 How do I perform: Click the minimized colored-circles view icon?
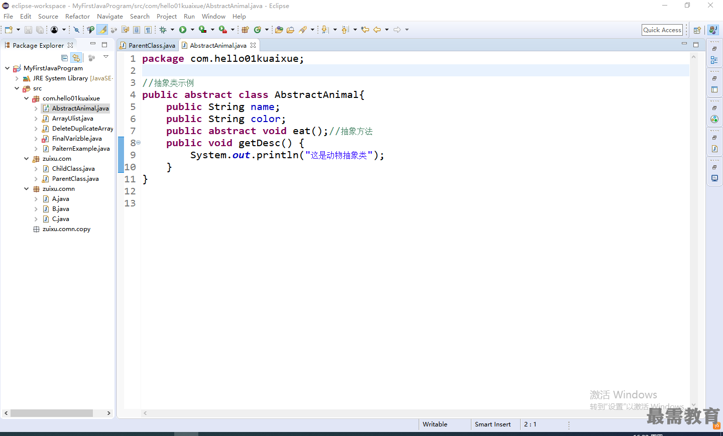point(714,119)
